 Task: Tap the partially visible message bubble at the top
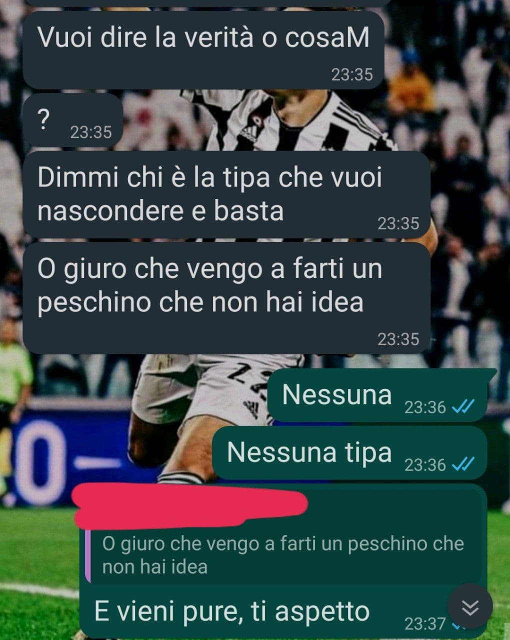[206, 3]
